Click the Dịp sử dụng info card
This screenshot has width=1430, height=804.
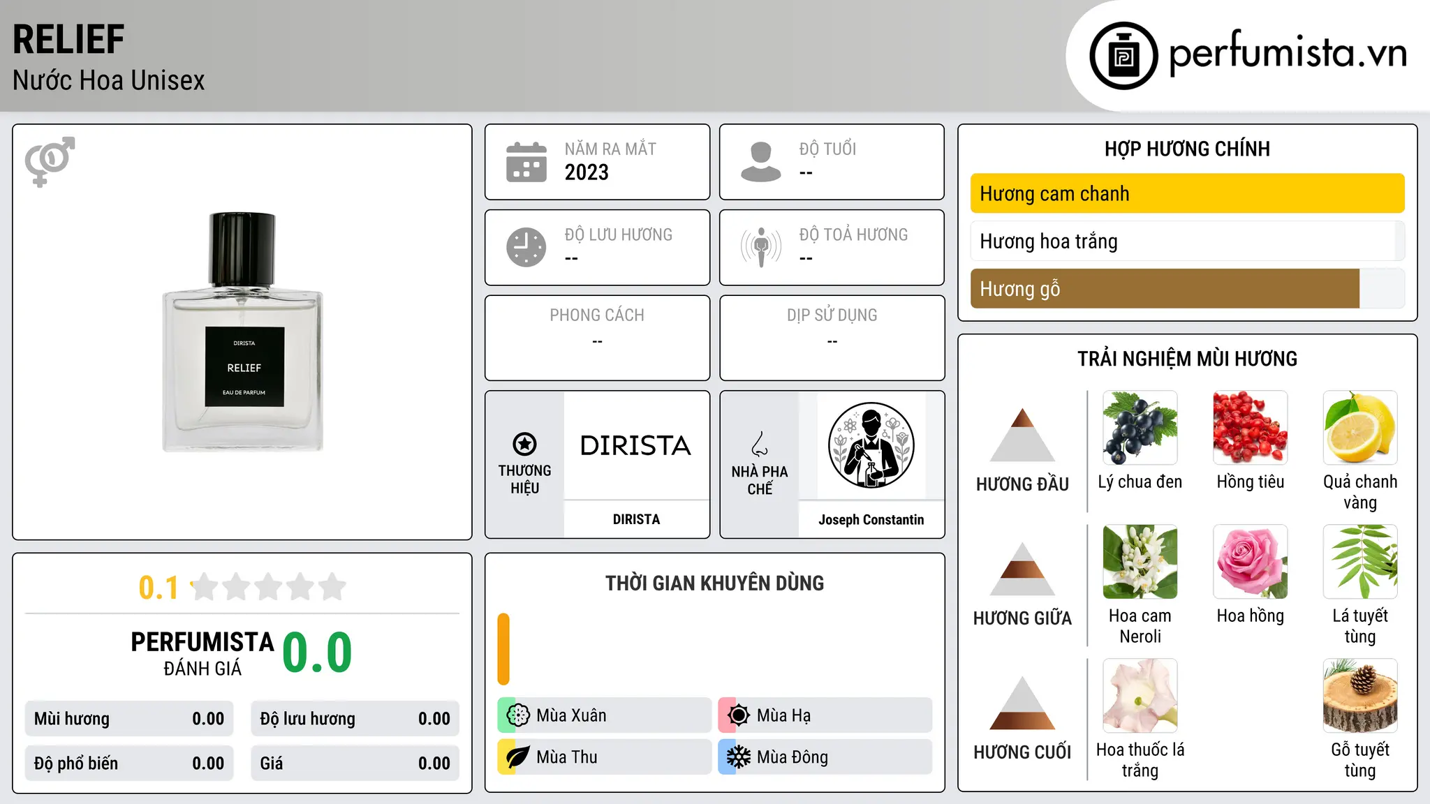click(832, 338)
